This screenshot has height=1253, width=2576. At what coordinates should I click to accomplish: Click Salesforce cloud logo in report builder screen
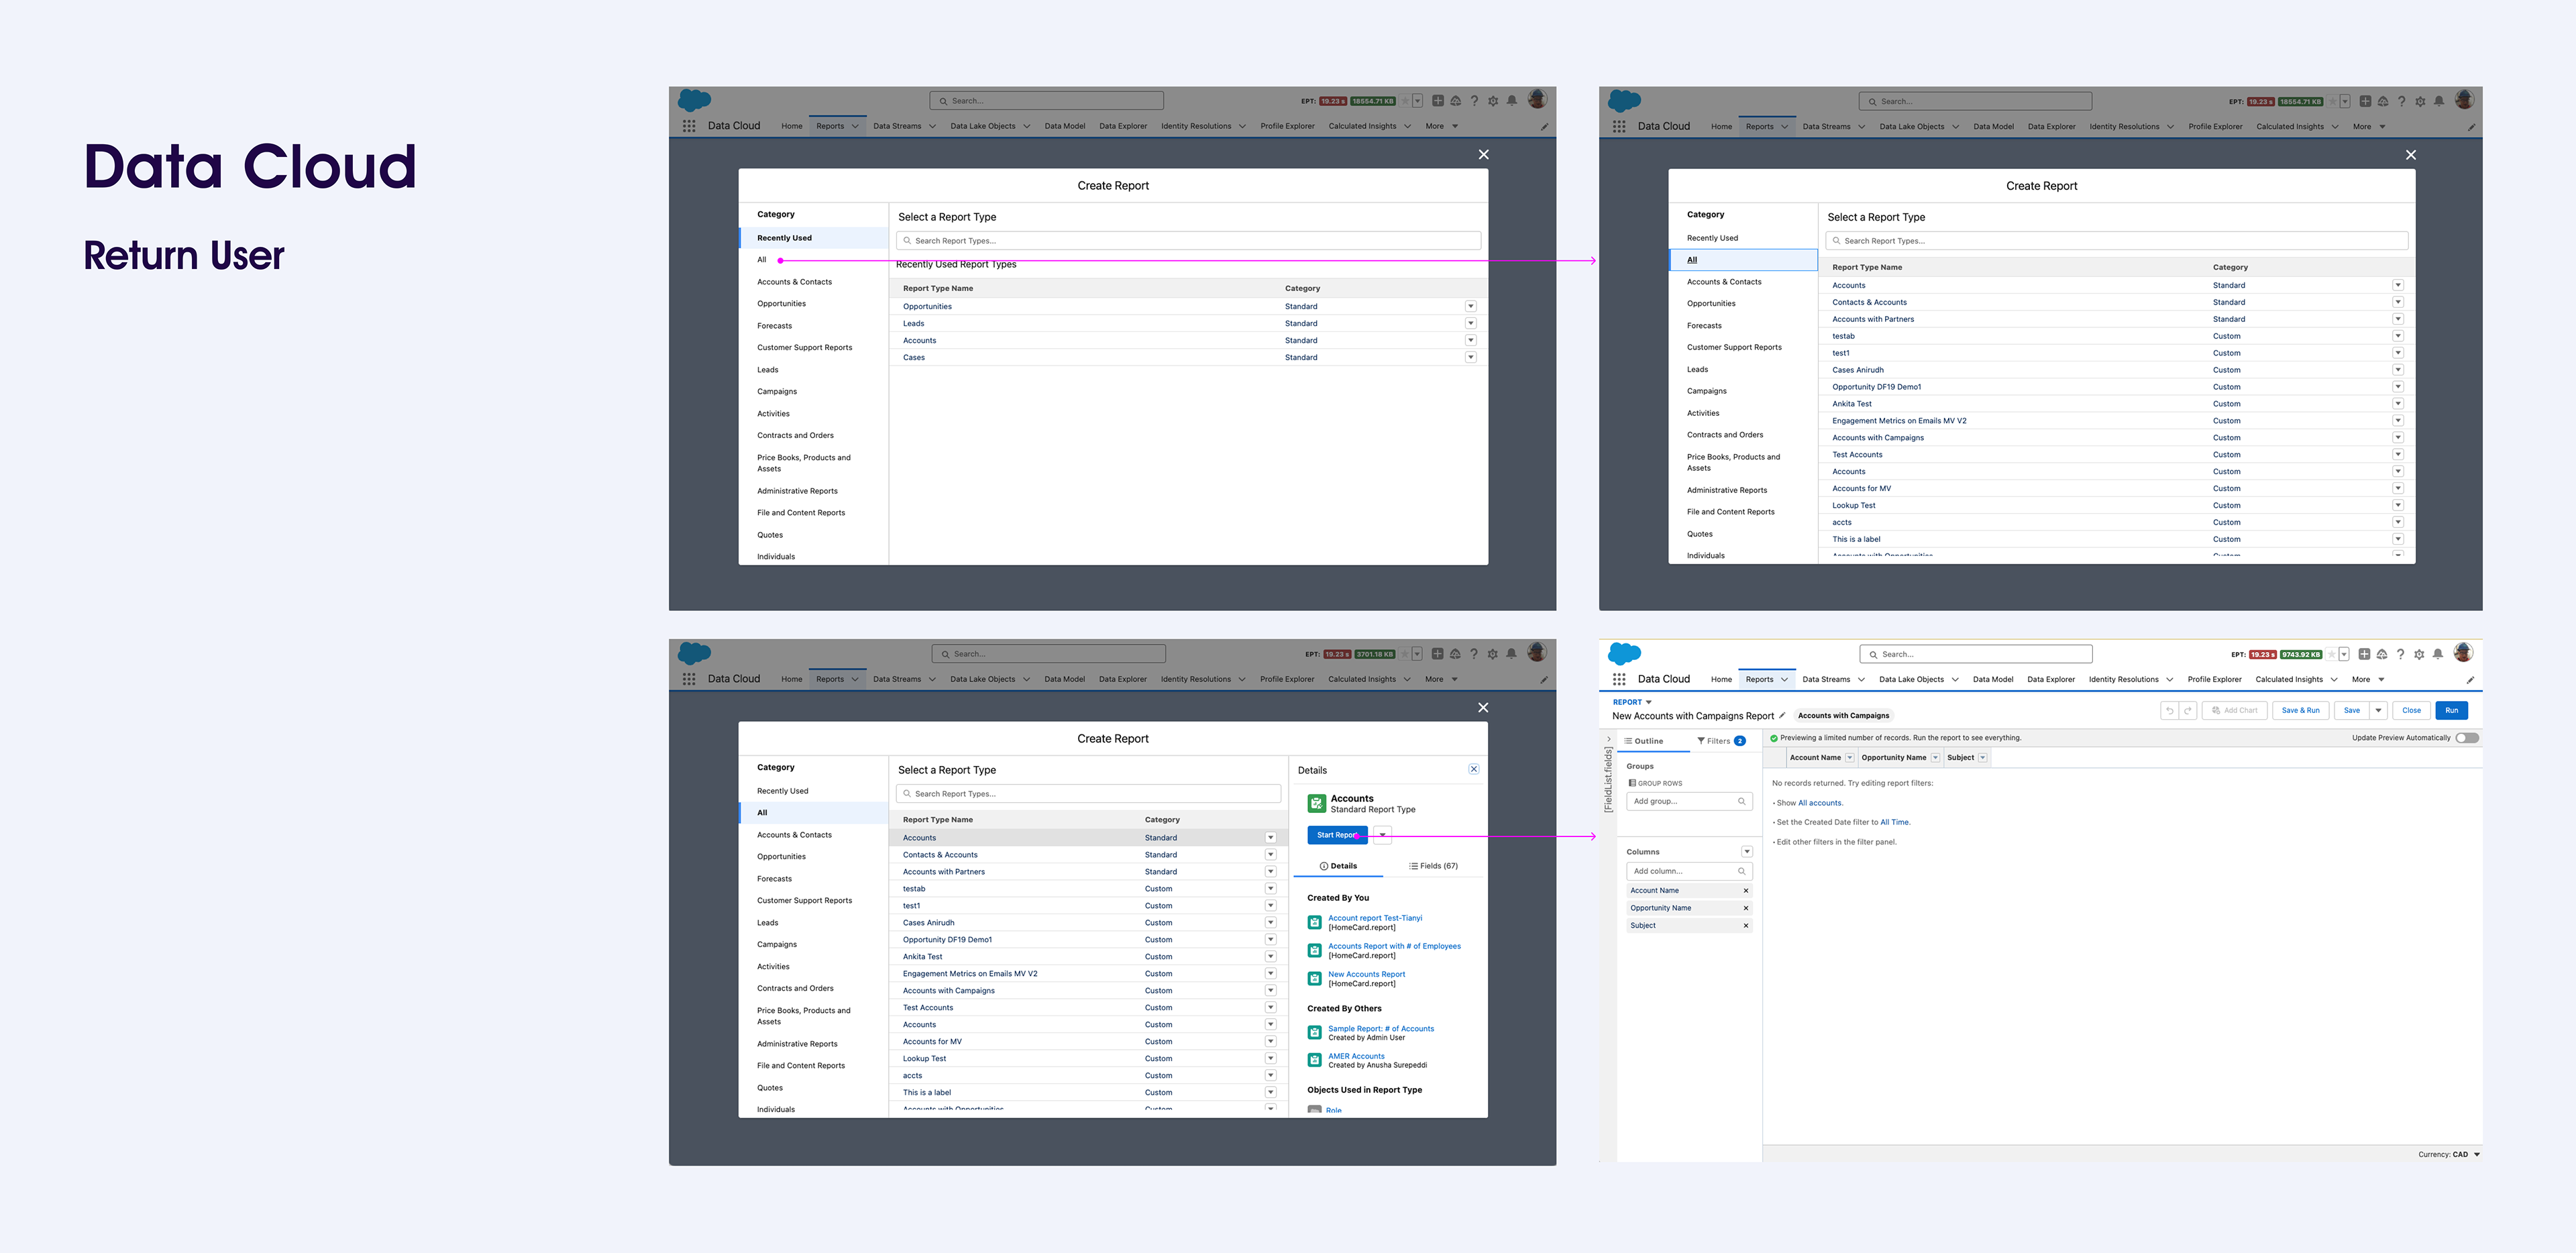(1624, 653)
